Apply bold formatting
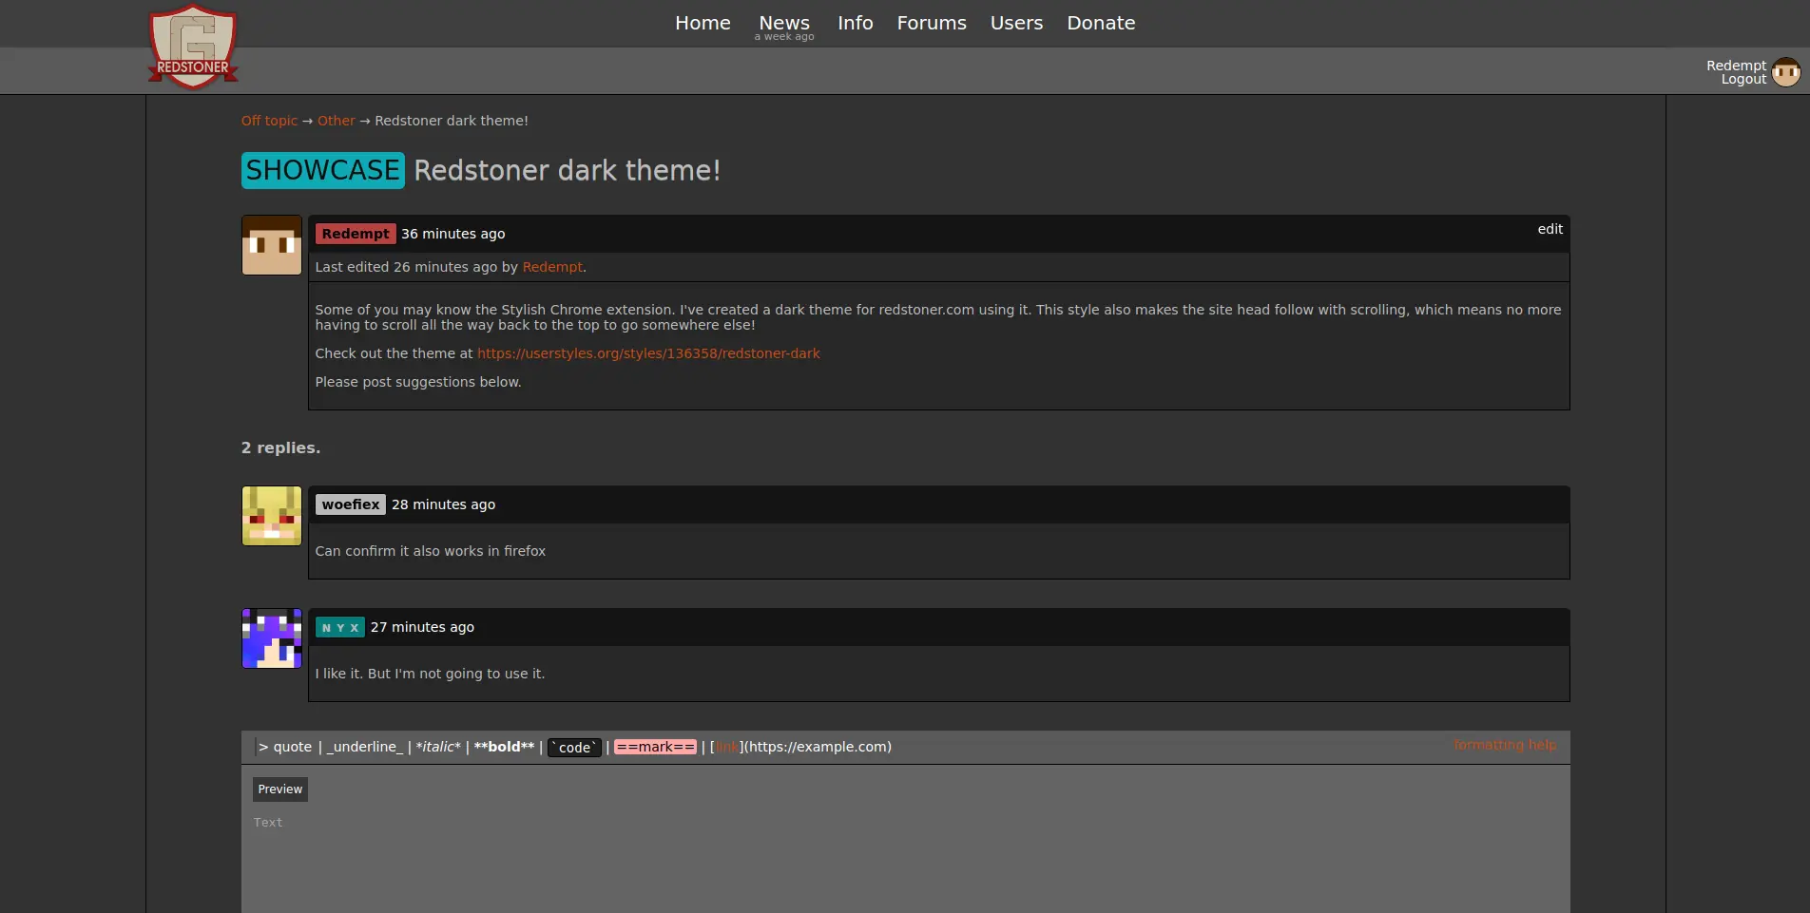Viewport: 1810px width, 913px height. (x=504, y=747)
